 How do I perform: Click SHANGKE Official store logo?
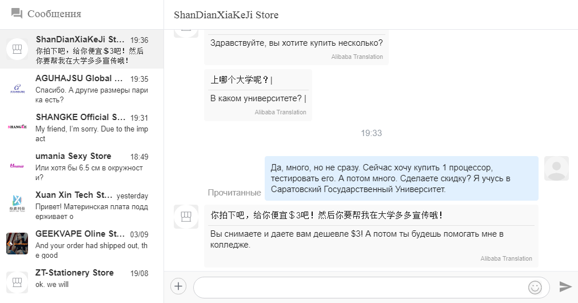pyautogui.click(x=17, y=127)
